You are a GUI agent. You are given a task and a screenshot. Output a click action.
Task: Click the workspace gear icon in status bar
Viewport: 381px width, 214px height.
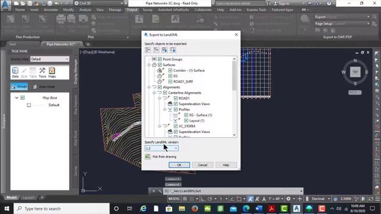click(x=288, y=199)
